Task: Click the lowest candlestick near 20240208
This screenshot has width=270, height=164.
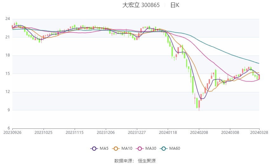Action: (x=199, y=104)
